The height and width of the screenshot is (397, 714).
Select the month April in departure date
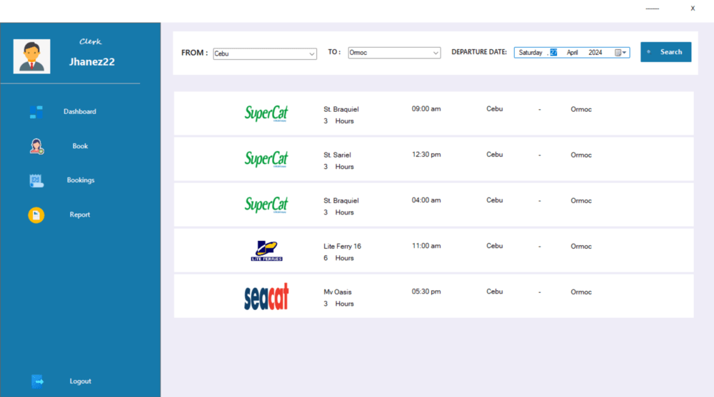click(573, 52)
